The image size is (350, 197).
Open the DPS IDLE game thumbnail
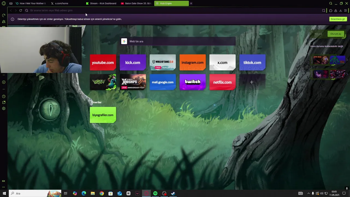click(321, 60)
